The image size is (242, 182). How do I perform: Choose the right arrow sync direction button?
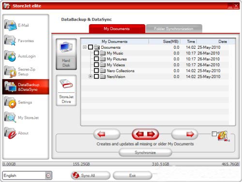[x=184, y=134]
